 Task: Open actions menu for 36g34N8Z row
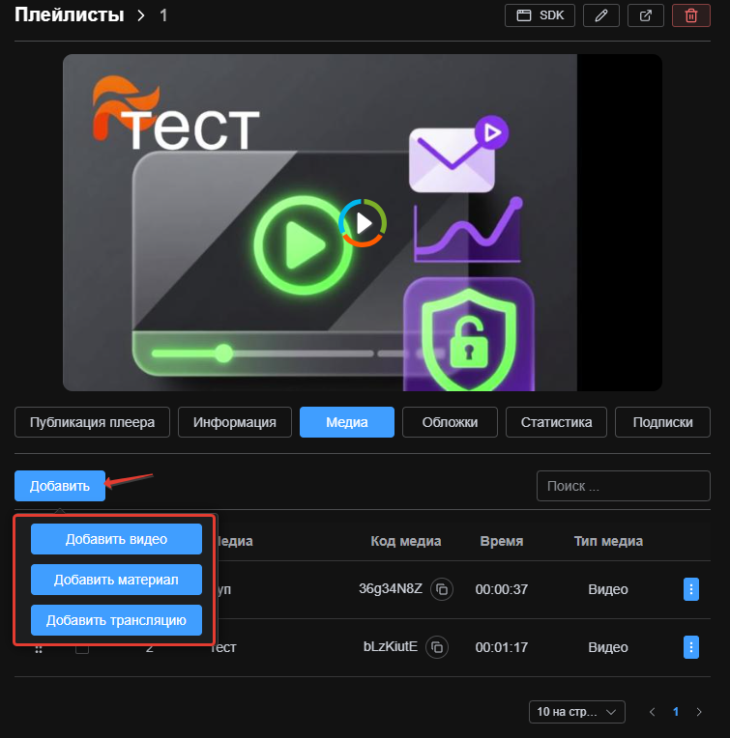(691, 589)
